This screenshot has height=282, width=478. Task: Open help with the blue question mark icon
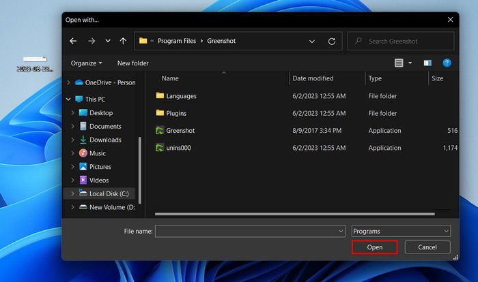point(447,63)
